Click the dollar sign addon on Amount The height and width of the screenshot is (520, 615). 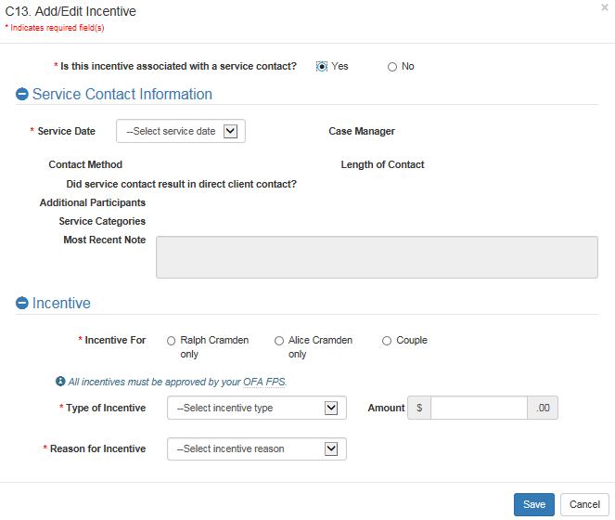pos(419,408)
